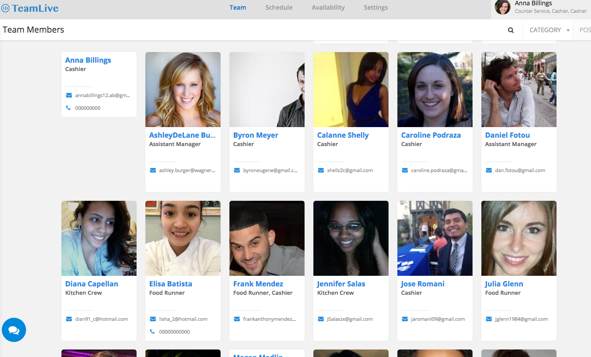Click email icon beside JSalaszx address

(320, 319)
